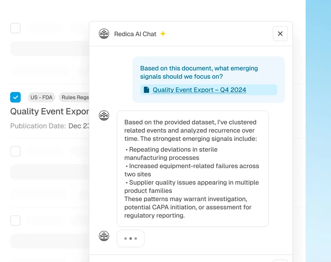Click the AI avatar next to the typing indicator
Viewport: 331px width, 262px height.
tap(104, 236)
